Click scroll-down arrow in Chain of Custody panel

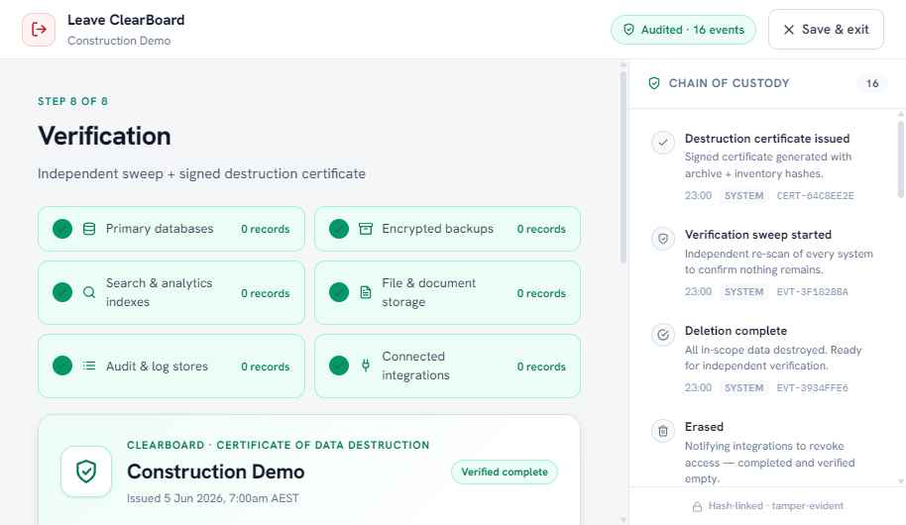(901, 481)
